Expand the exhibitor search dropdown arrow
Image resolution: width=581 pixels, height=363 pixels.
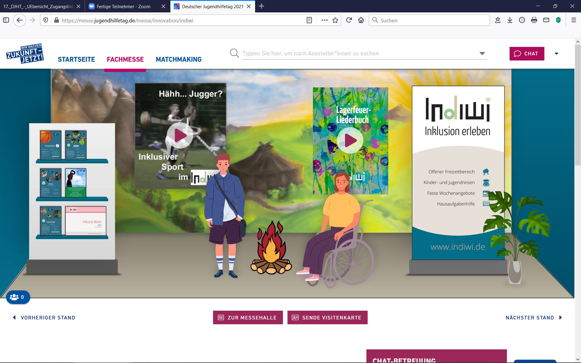point(482,54)
